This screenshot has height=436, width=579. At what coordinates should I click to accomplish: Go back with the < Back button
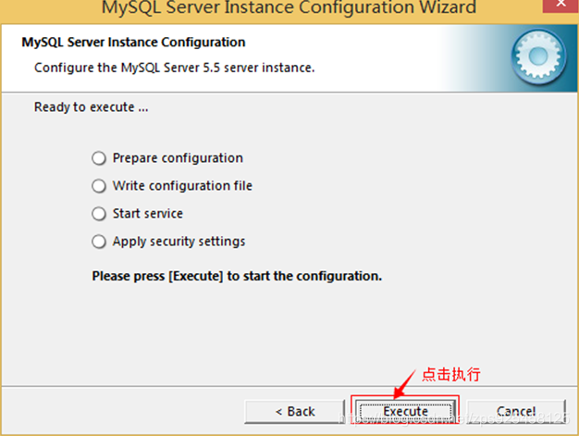click(295, 411)
